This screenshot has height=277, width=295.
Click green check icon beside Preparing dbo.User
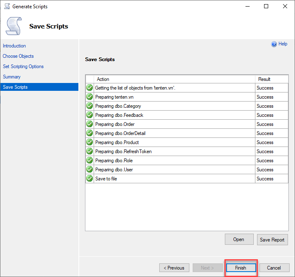tap(90, 169)
